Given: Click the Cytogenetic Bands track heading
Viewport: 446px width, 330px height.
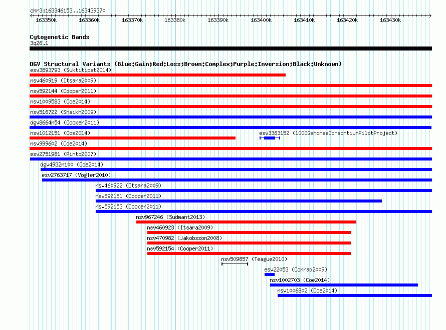Looking at the screenshot, I should pos(60,37).
